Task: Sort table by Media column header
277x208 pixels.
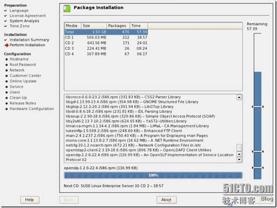Action: coord(73,26)
